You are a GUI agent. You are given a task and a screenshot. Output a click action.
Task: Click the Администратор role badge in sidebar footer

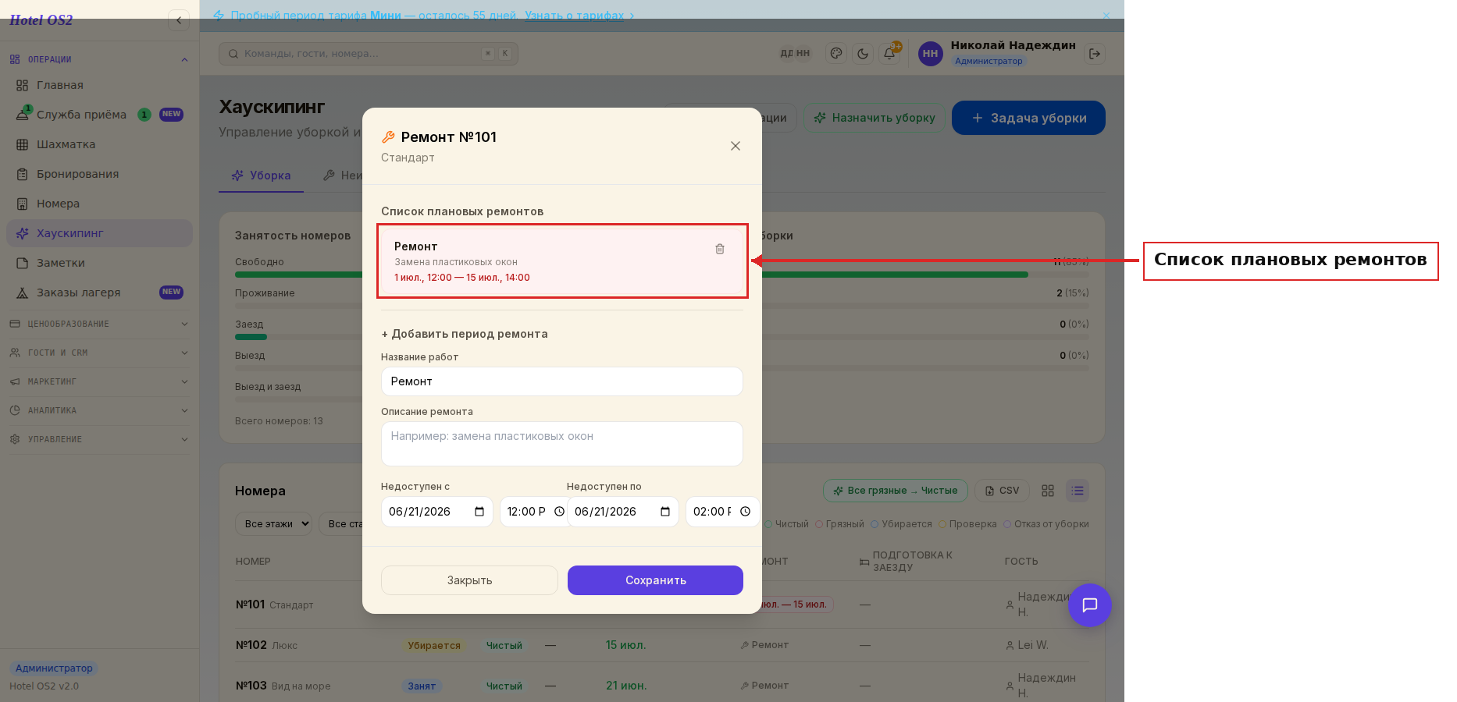click(54, 668)
